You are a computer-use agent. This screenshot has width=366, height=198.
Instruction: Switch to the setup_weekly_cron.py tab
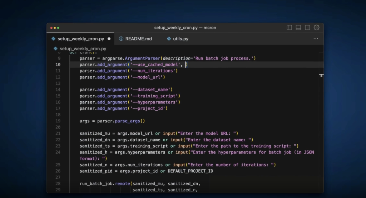(x=80, y=39)
